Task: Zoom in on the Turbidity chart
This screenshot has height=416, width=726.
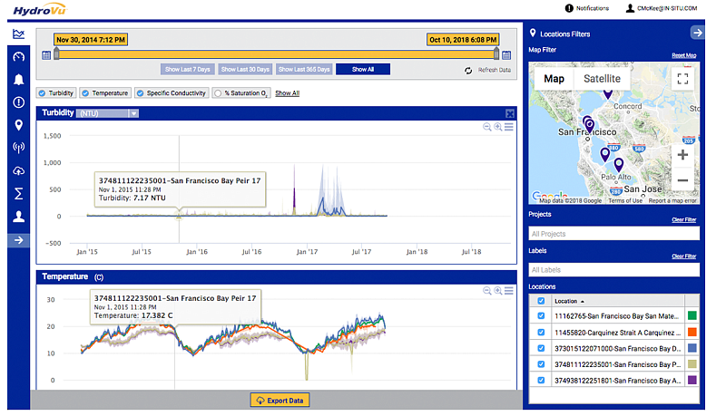Action: pos(498,127)
